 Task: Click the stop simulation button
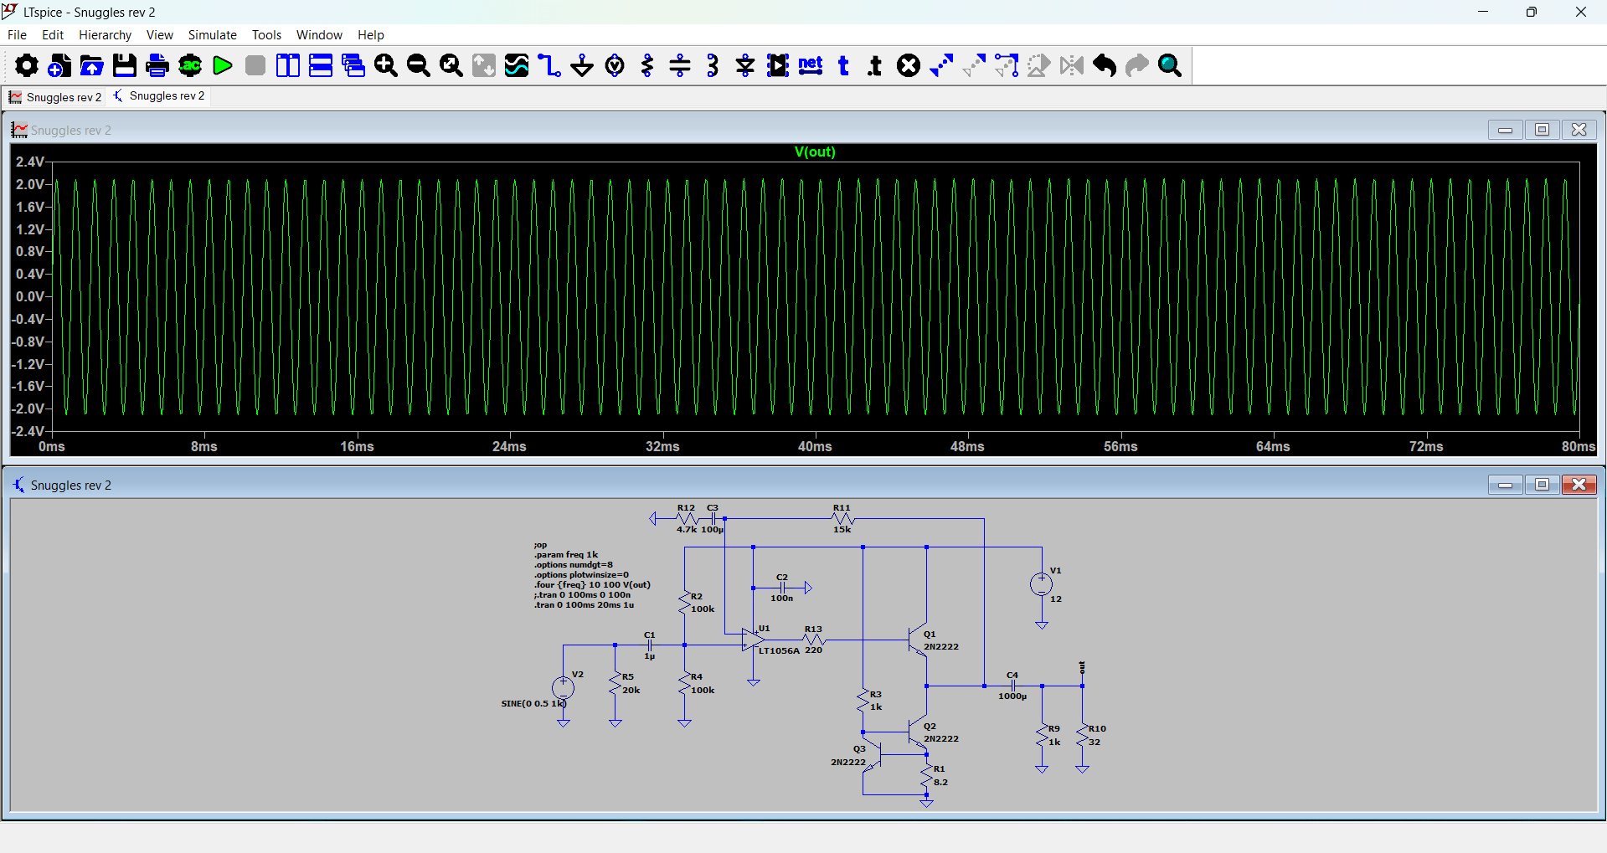click(x=255, y=65)
